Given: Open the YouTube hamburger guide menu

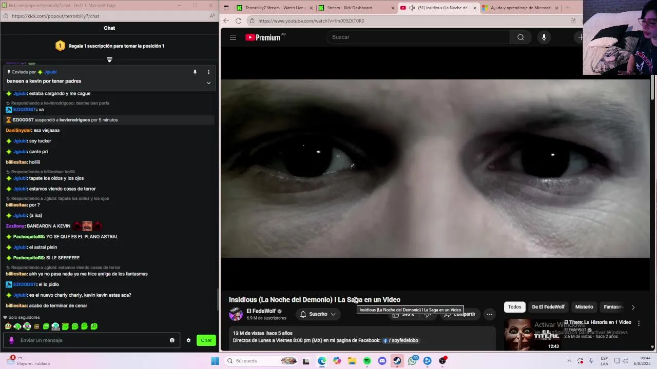Looking at the screenshot, I should pos(233,37).
